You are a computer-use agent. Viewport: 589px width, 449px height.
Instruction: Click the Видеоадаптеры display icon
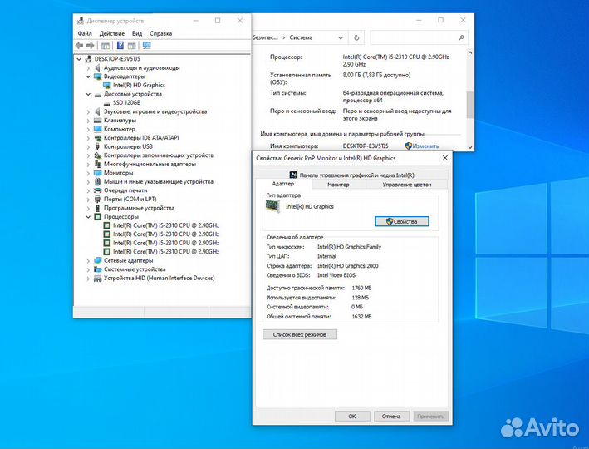click(98, 76)
